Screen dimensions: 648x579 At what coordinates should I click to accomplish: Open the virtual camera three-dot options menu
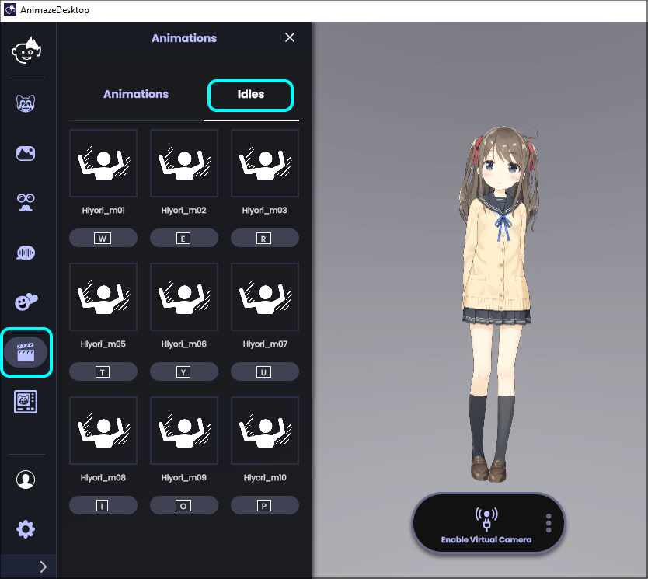(x=549, y=523)
